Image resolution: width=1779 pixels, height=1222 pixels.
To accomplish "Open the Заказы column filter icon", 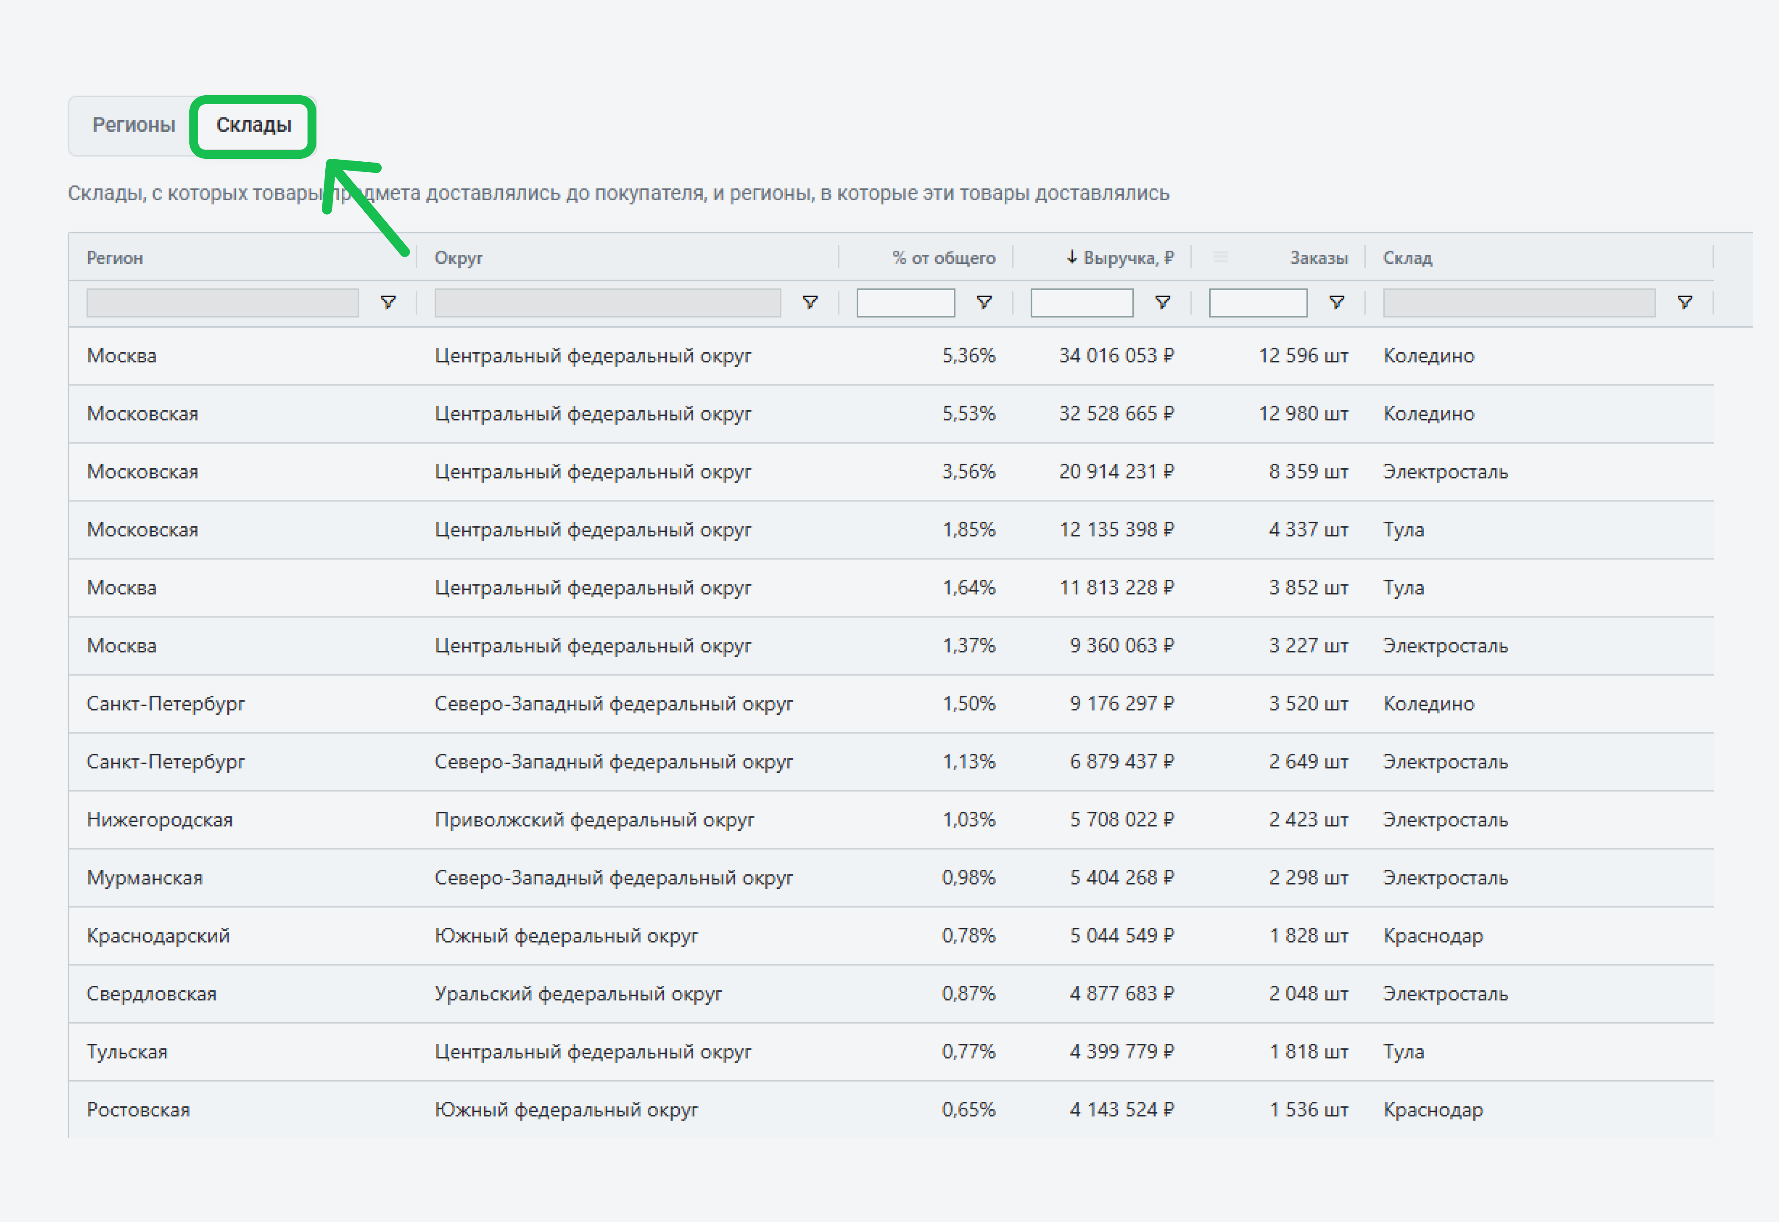I will [x=1336, y=302].
